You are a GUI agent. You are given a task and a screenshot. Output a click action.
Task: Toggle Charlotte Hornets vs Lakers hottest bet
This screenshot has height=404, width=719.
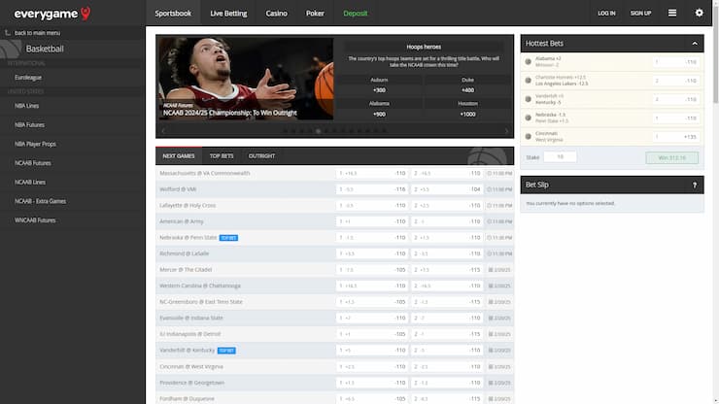529,81
